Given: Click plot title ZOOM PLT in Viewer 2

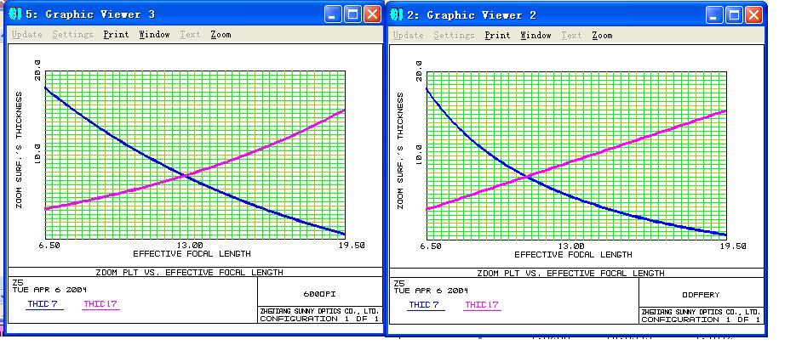Looking at the screenshot, I should pyautogui.click(x=570, y=273).
